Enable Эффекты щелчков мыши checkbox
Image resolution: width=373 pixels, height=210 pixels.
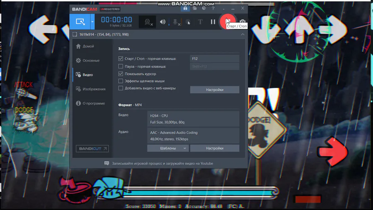click(121, 81)
